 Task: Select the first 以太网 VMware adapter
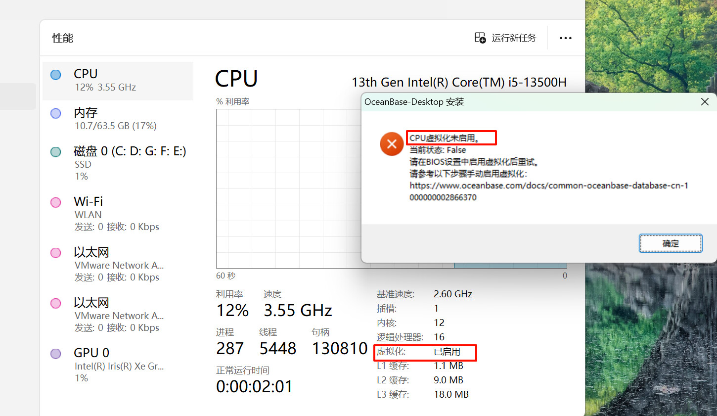point(118,265)
